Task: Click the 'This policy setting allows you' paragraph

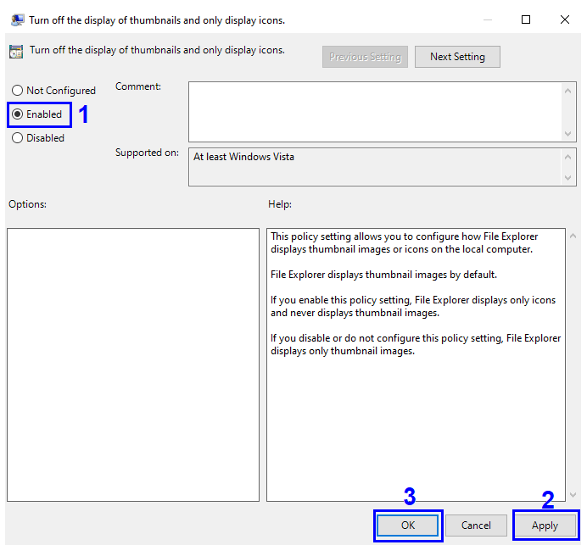Action: point(405,242)
